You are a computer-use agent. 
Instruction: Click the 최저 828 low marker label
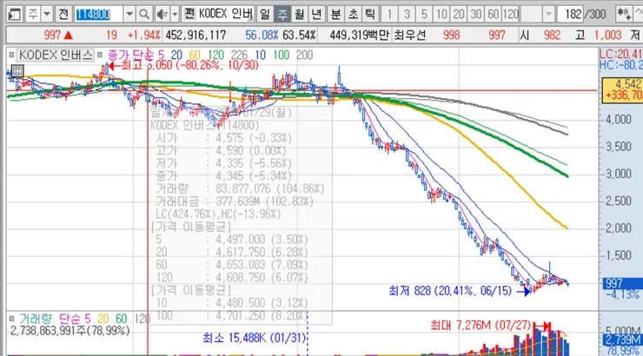click(x=450, y=291)
